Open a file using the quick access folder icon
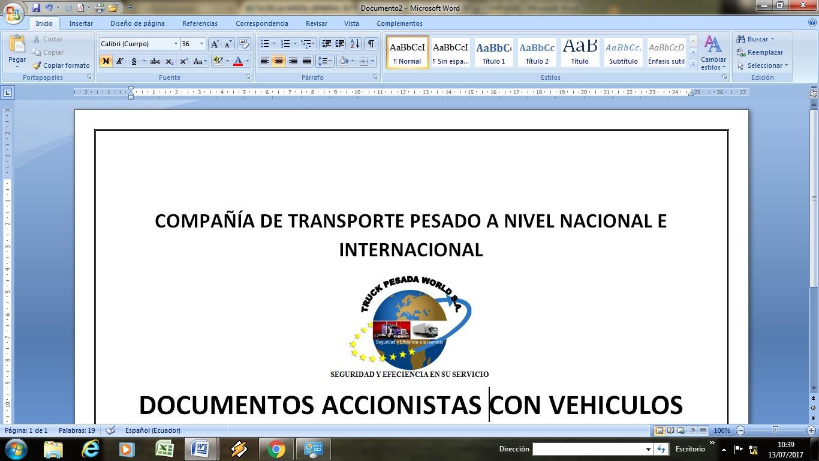 pyautogui.click(x=113, y=8)
